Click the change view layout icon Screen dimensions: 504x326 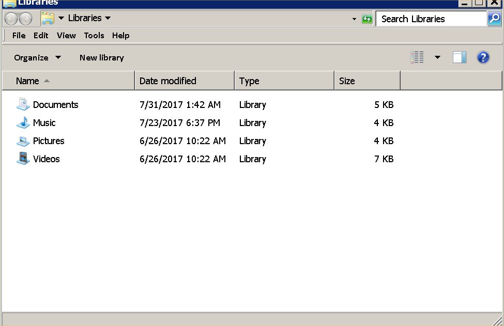click(x=417, y=57)
